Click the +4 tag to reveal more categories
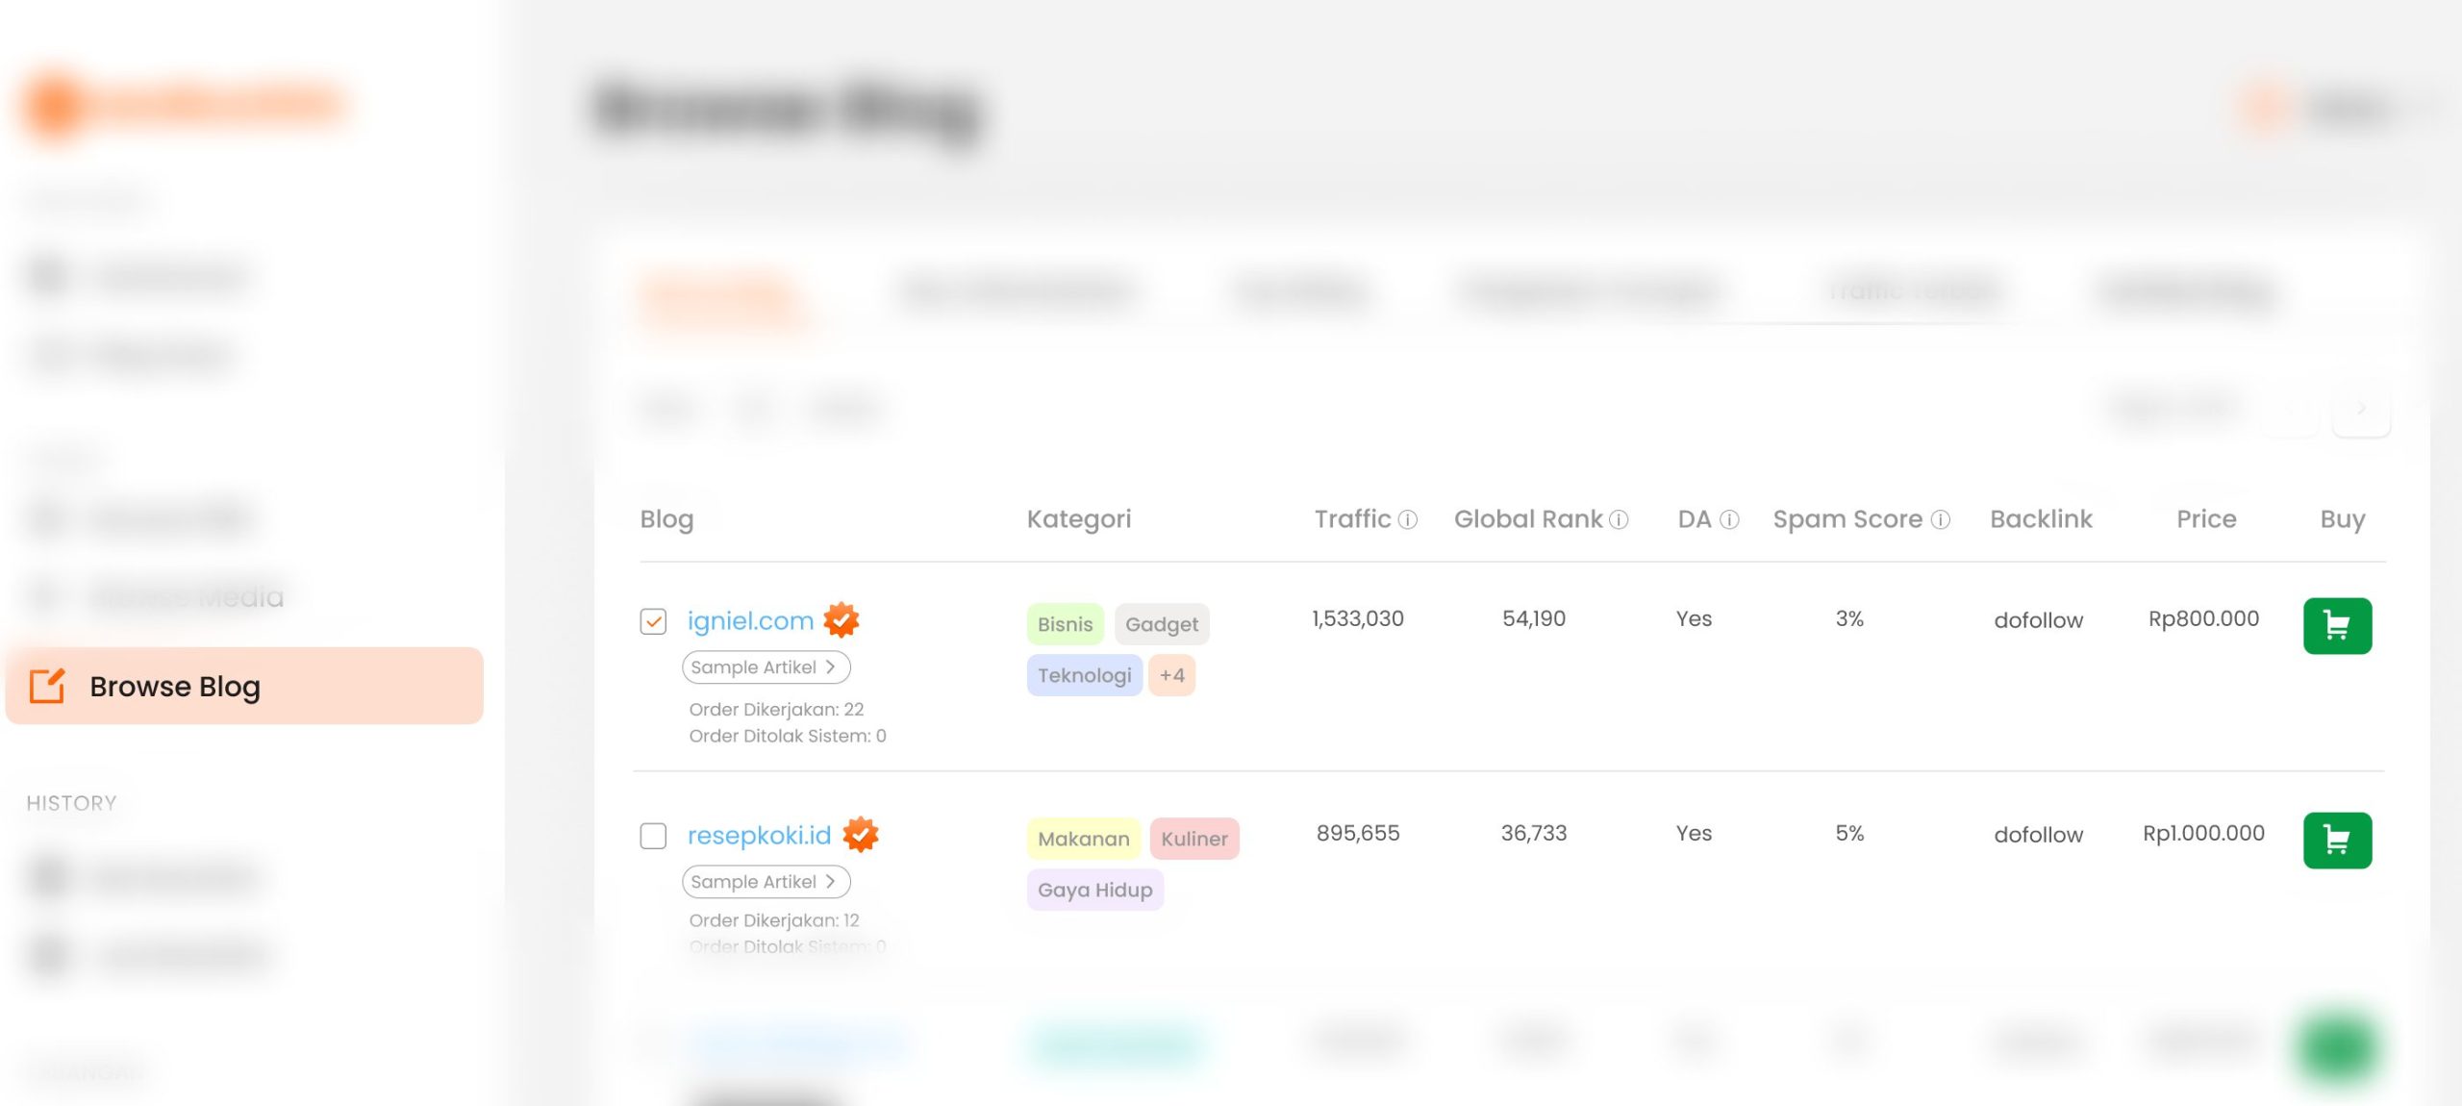 point(1171,675)
